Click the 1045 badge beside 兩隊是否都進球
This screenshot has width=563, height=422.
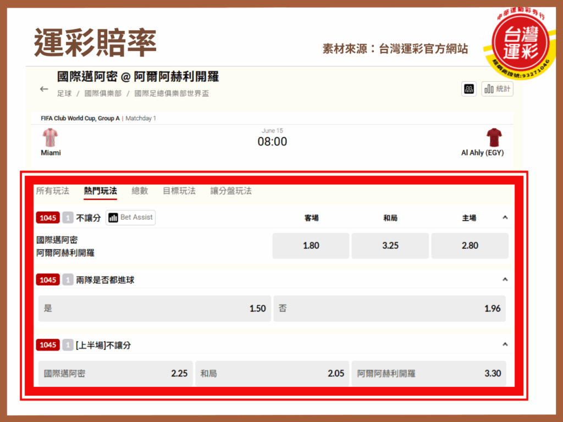click(x=48, y=280)
